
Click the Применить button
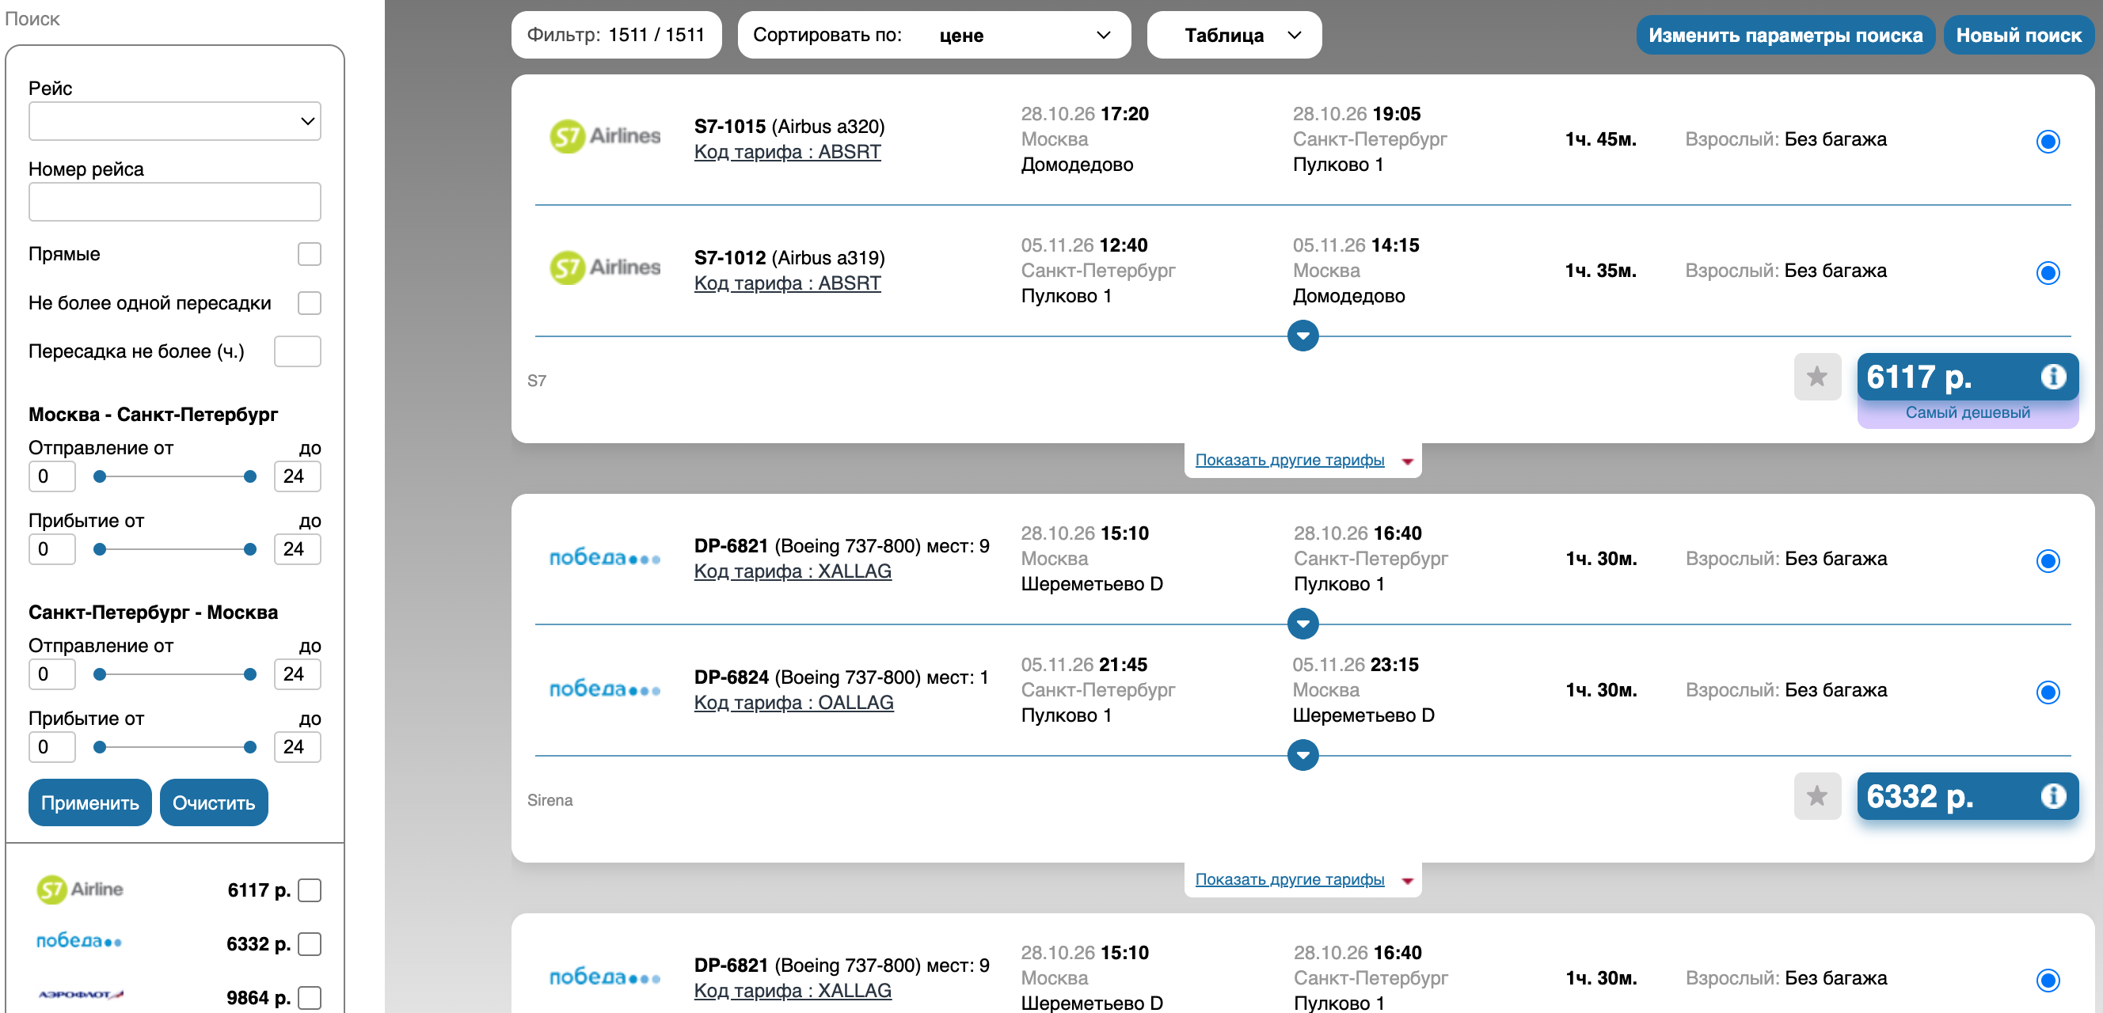click(89, 803)
